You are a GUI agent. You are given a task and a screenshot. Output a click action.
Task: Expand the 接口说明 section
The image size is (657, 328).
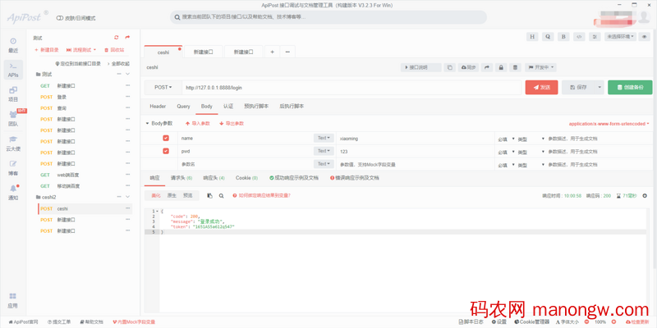click(x=421, y=67)
